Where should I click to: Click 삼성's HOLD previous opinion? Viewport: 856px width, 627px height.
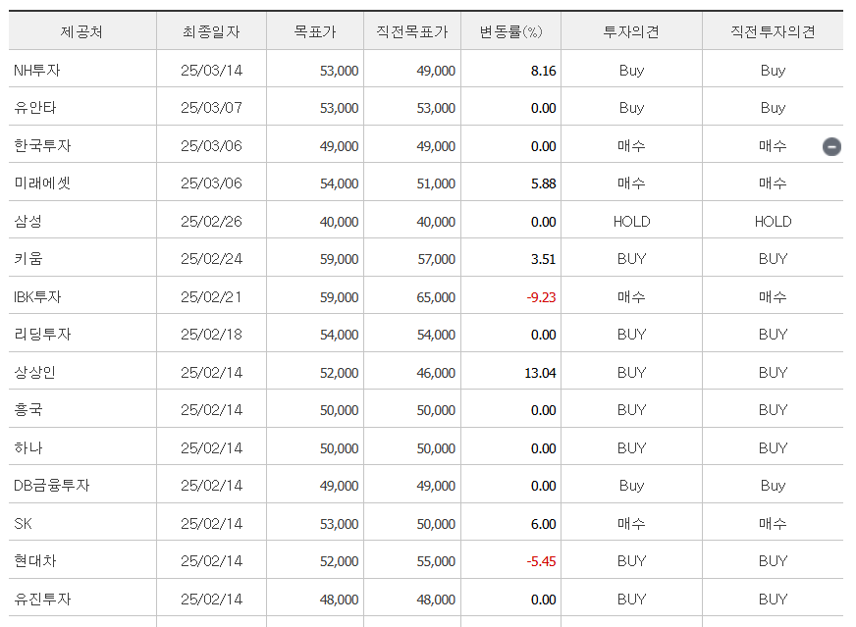773,222
